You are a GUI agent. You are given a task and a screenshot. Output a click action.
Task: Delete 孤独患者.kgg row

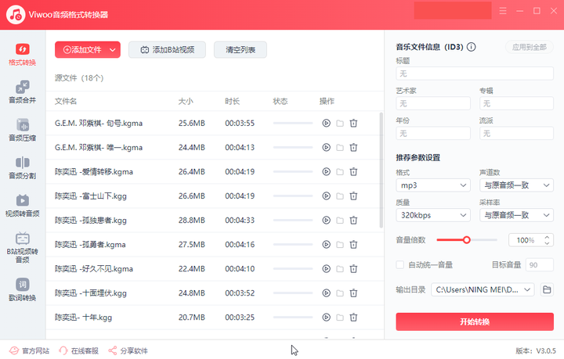tap(353, 220)
